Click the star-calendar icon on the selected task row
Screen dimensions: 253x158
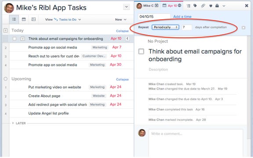[23, 39]
